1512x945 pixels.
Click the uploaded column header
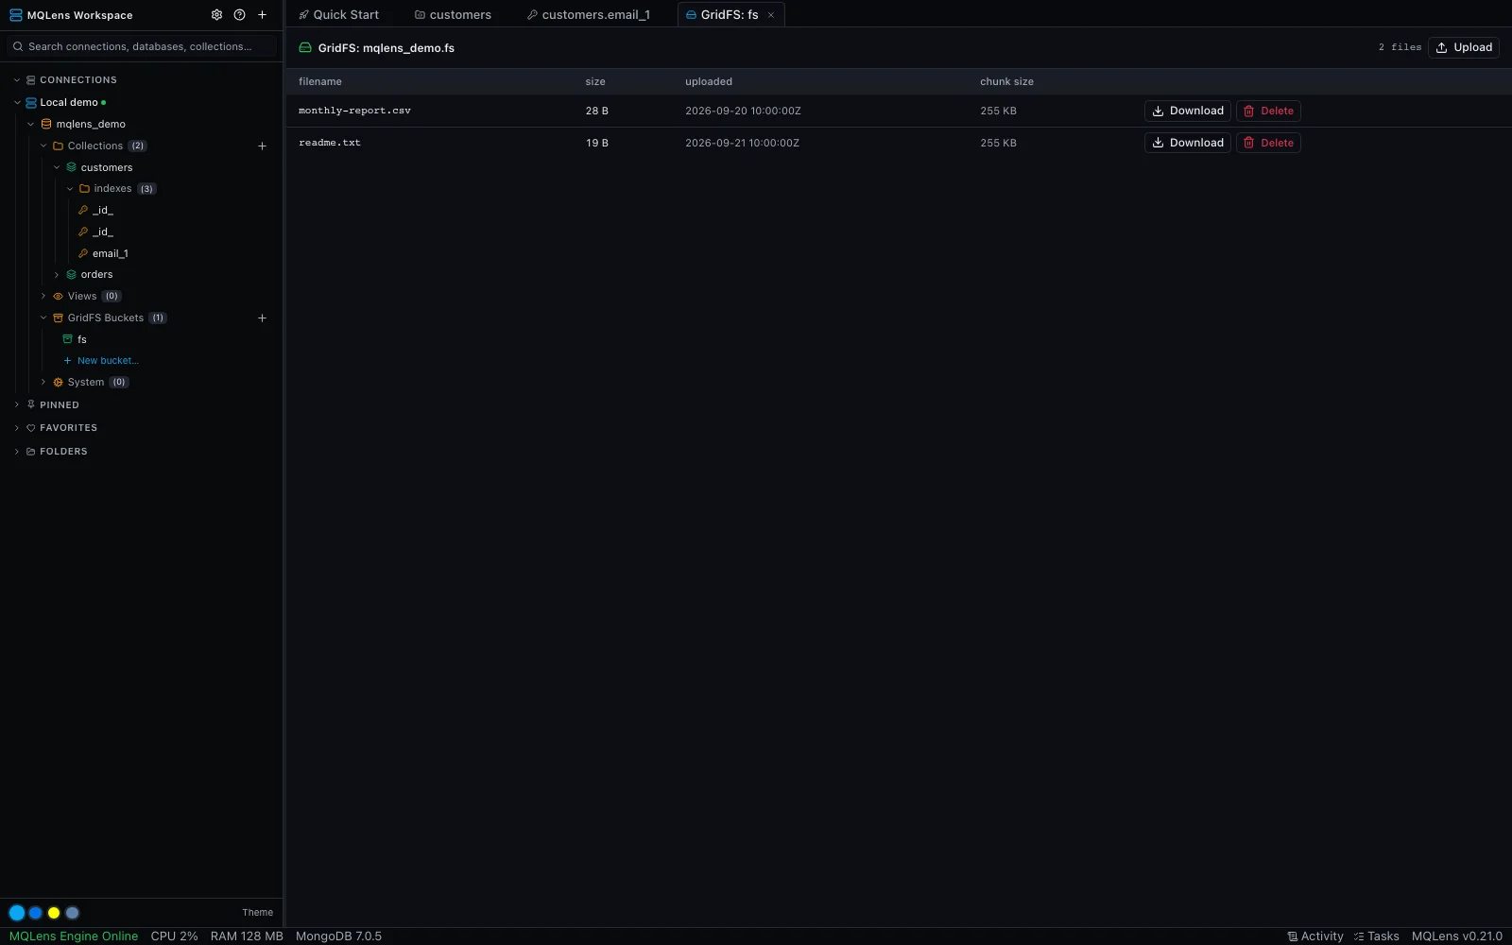tap(709, 82)
